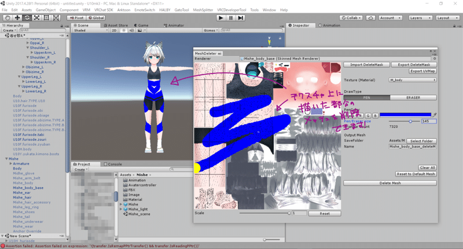Toggle scene audio speaker icon
The width and height of the screenshot is (463, 249).
point(132,30)
